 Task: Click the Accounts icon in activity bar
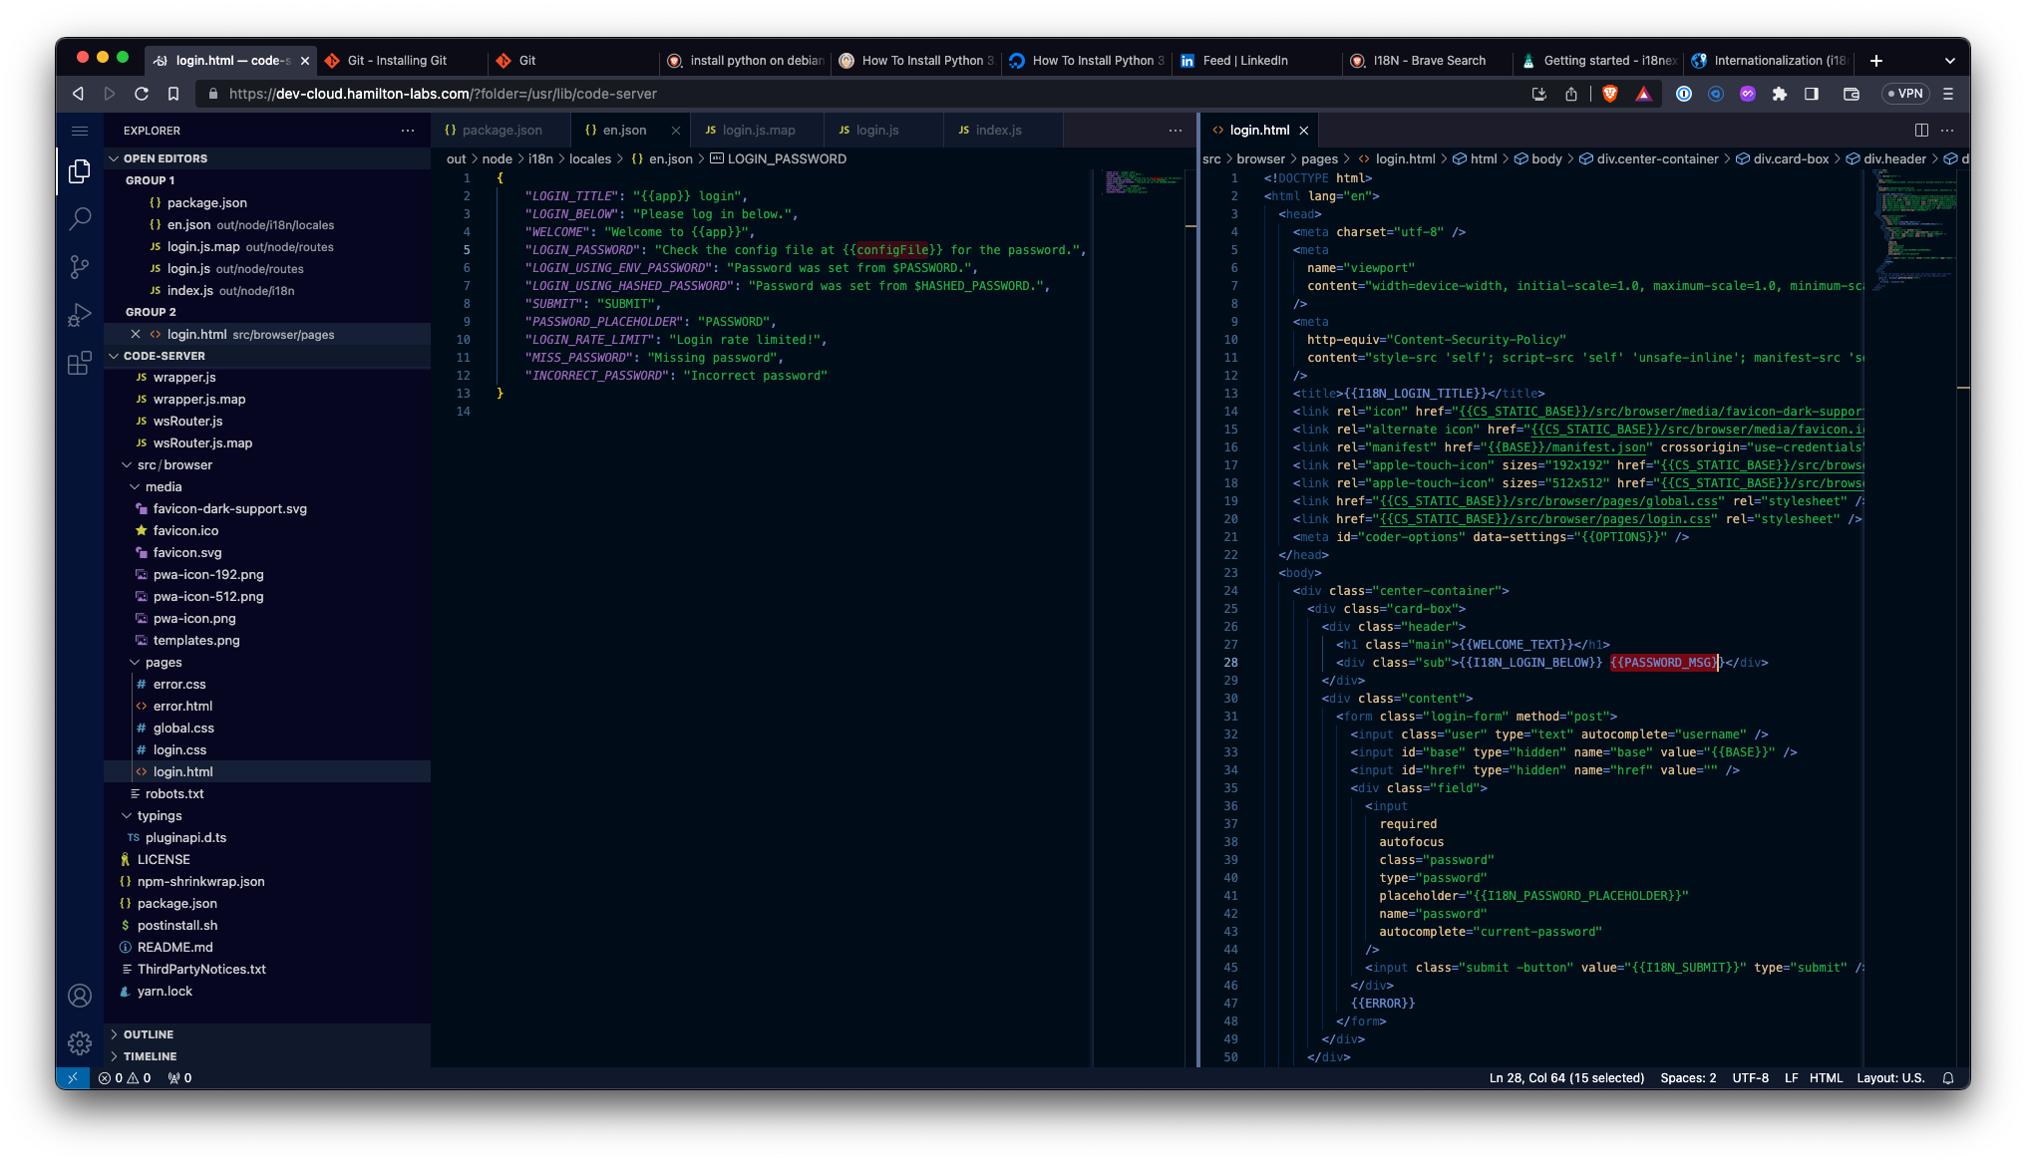click(80, 995)
